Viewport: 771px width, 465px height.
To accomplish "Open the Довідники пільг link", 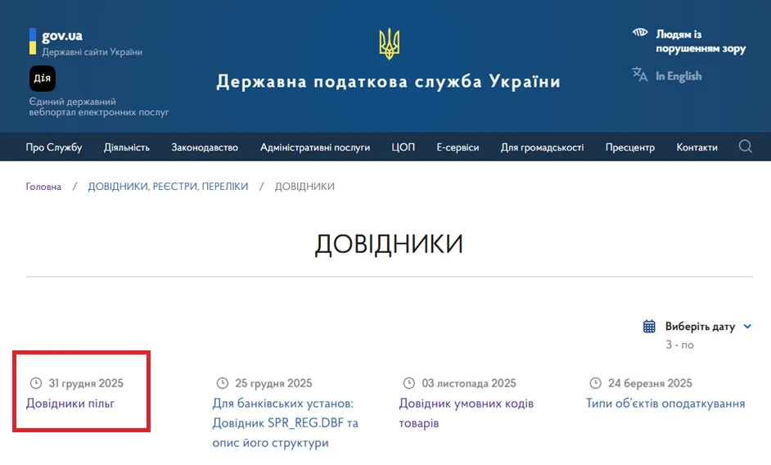I will coord(70,404).
